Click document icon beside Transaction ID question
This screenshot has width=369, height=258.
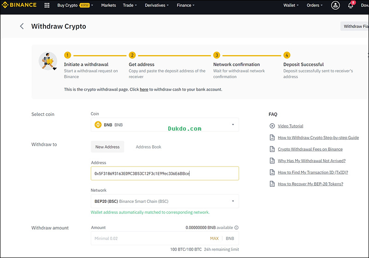(272, 172)
